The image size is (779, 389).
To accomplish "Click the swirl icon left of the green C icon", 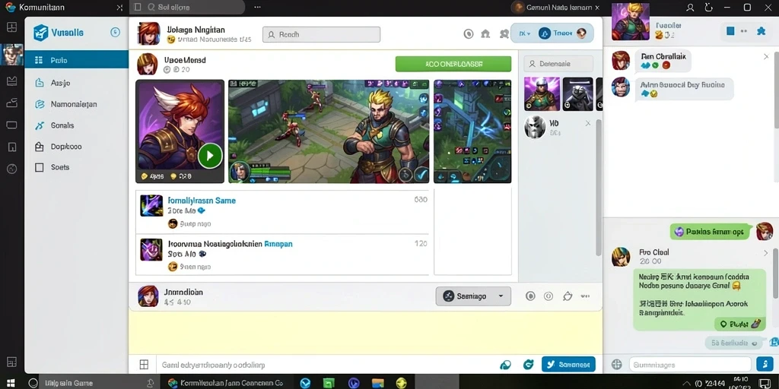I will [506, 365].
